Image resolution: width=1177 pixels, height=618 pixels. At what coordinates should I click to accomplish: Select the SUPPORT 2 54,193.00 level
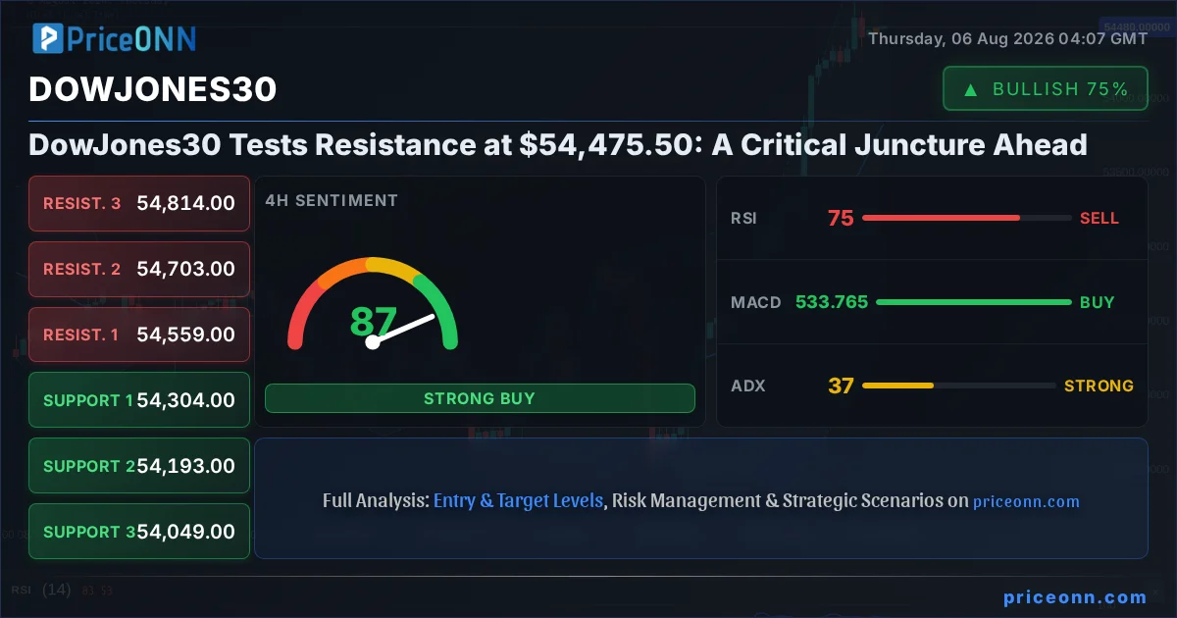(x=139, y=466)
